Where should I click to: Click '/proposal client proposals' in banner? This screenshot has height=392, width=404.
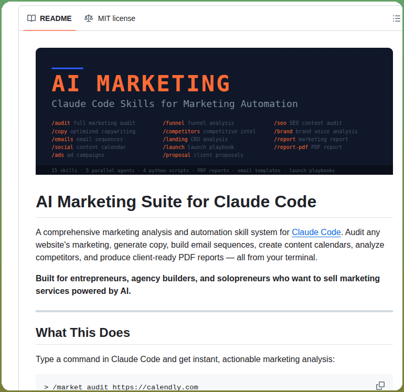pyautogui.click(x=203, y=155)
